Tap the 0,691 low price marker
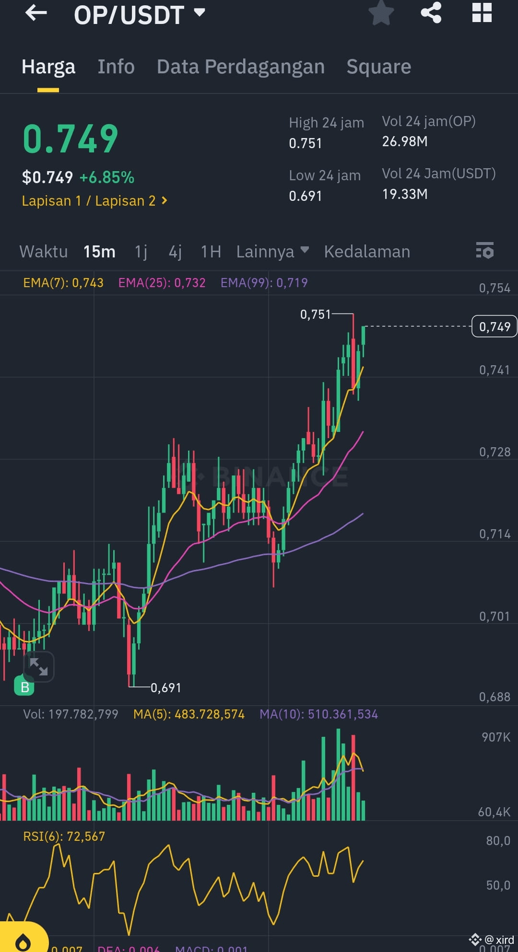The height and width of the screenshot is (952, 518). pos(166,688)
